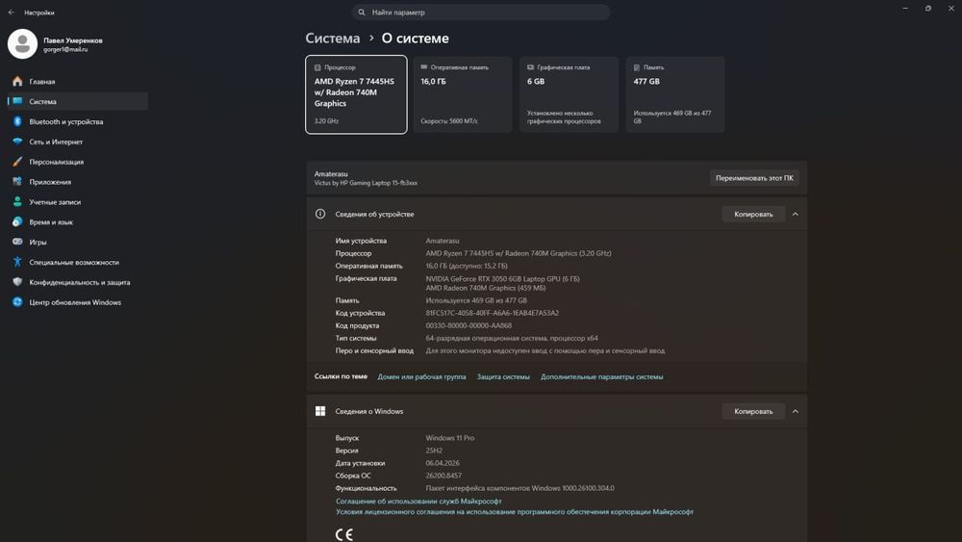The width and height of the screenshot is (962, 542).
Task: Open the Приложения settings page
Action: pos(77,182)
